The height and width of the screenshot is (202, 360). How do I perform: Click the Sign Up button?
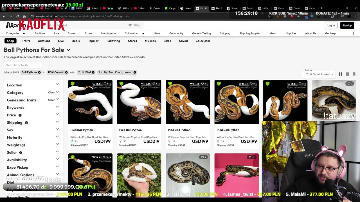click(x=347, y=26)
